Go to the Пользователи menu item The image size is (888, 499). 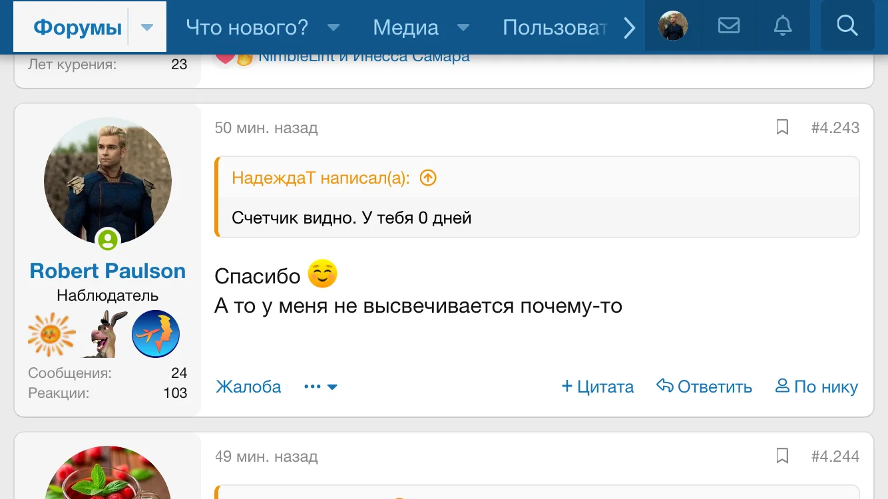pos(555,27)
